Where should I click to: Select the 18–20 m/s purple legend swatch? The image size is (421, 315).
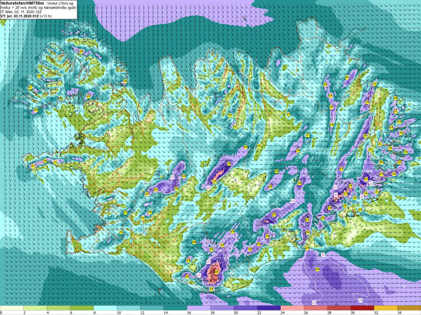(222, 308)
